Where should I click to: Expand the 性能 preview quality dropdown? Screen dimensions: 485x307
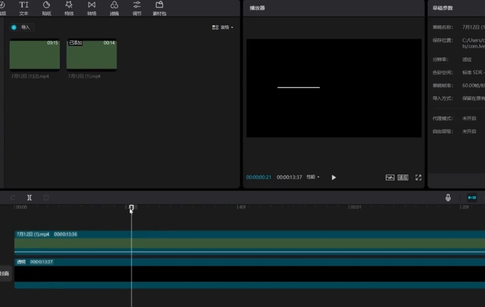[313, 177]
